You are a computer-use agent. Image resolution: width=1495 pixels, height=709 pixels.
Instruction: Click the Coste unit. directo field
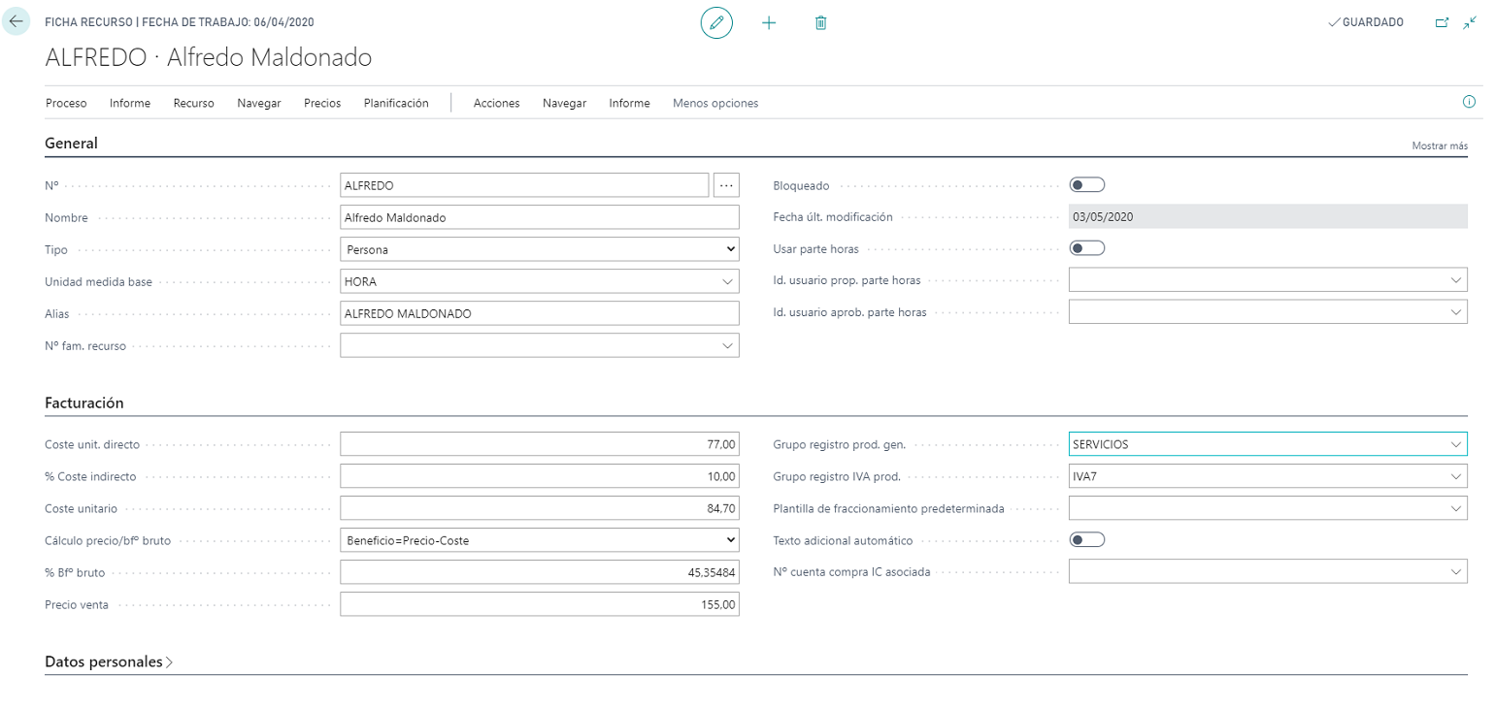point(540,444)
